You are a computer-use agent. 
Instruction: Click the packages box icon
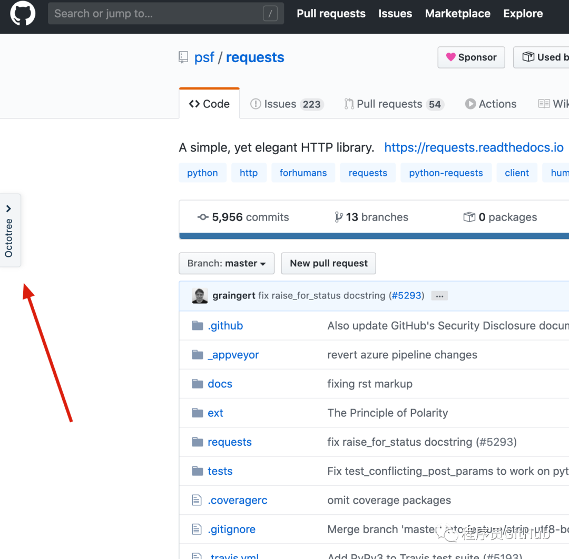[469, 217]
